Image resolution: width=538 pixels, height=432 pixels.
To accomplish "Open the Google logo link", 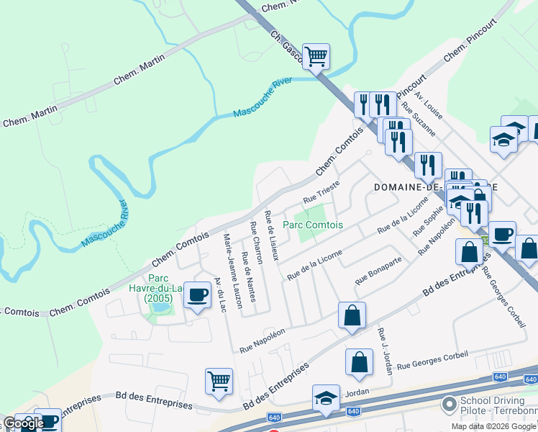I will (23, 424).
